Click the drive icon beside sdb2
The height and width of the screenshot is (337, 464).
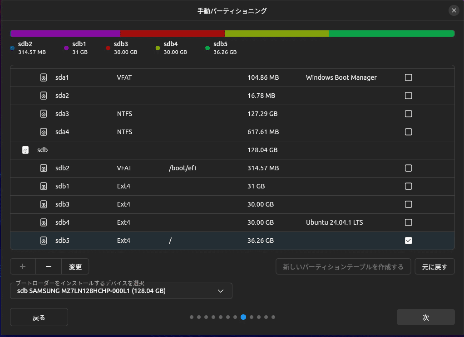pyautogui.click(x=43, y=168)
